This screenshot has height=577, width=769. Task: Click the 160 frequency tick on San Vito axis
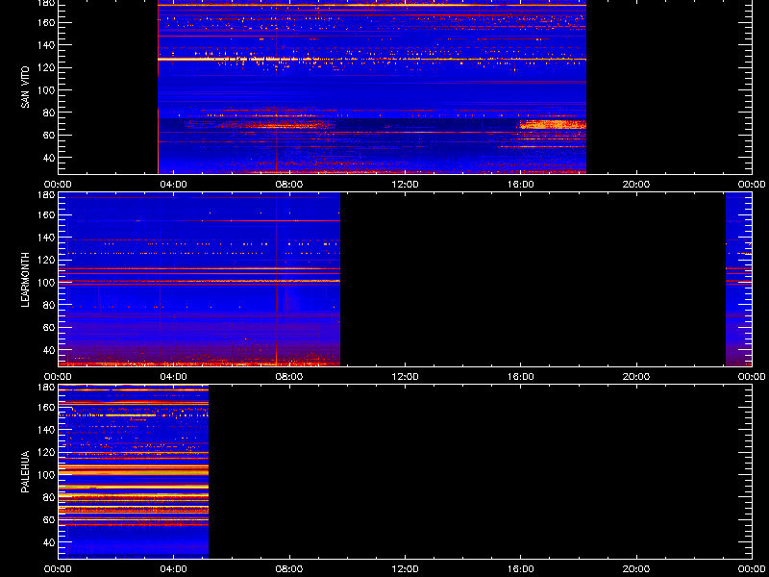[47, 22]
